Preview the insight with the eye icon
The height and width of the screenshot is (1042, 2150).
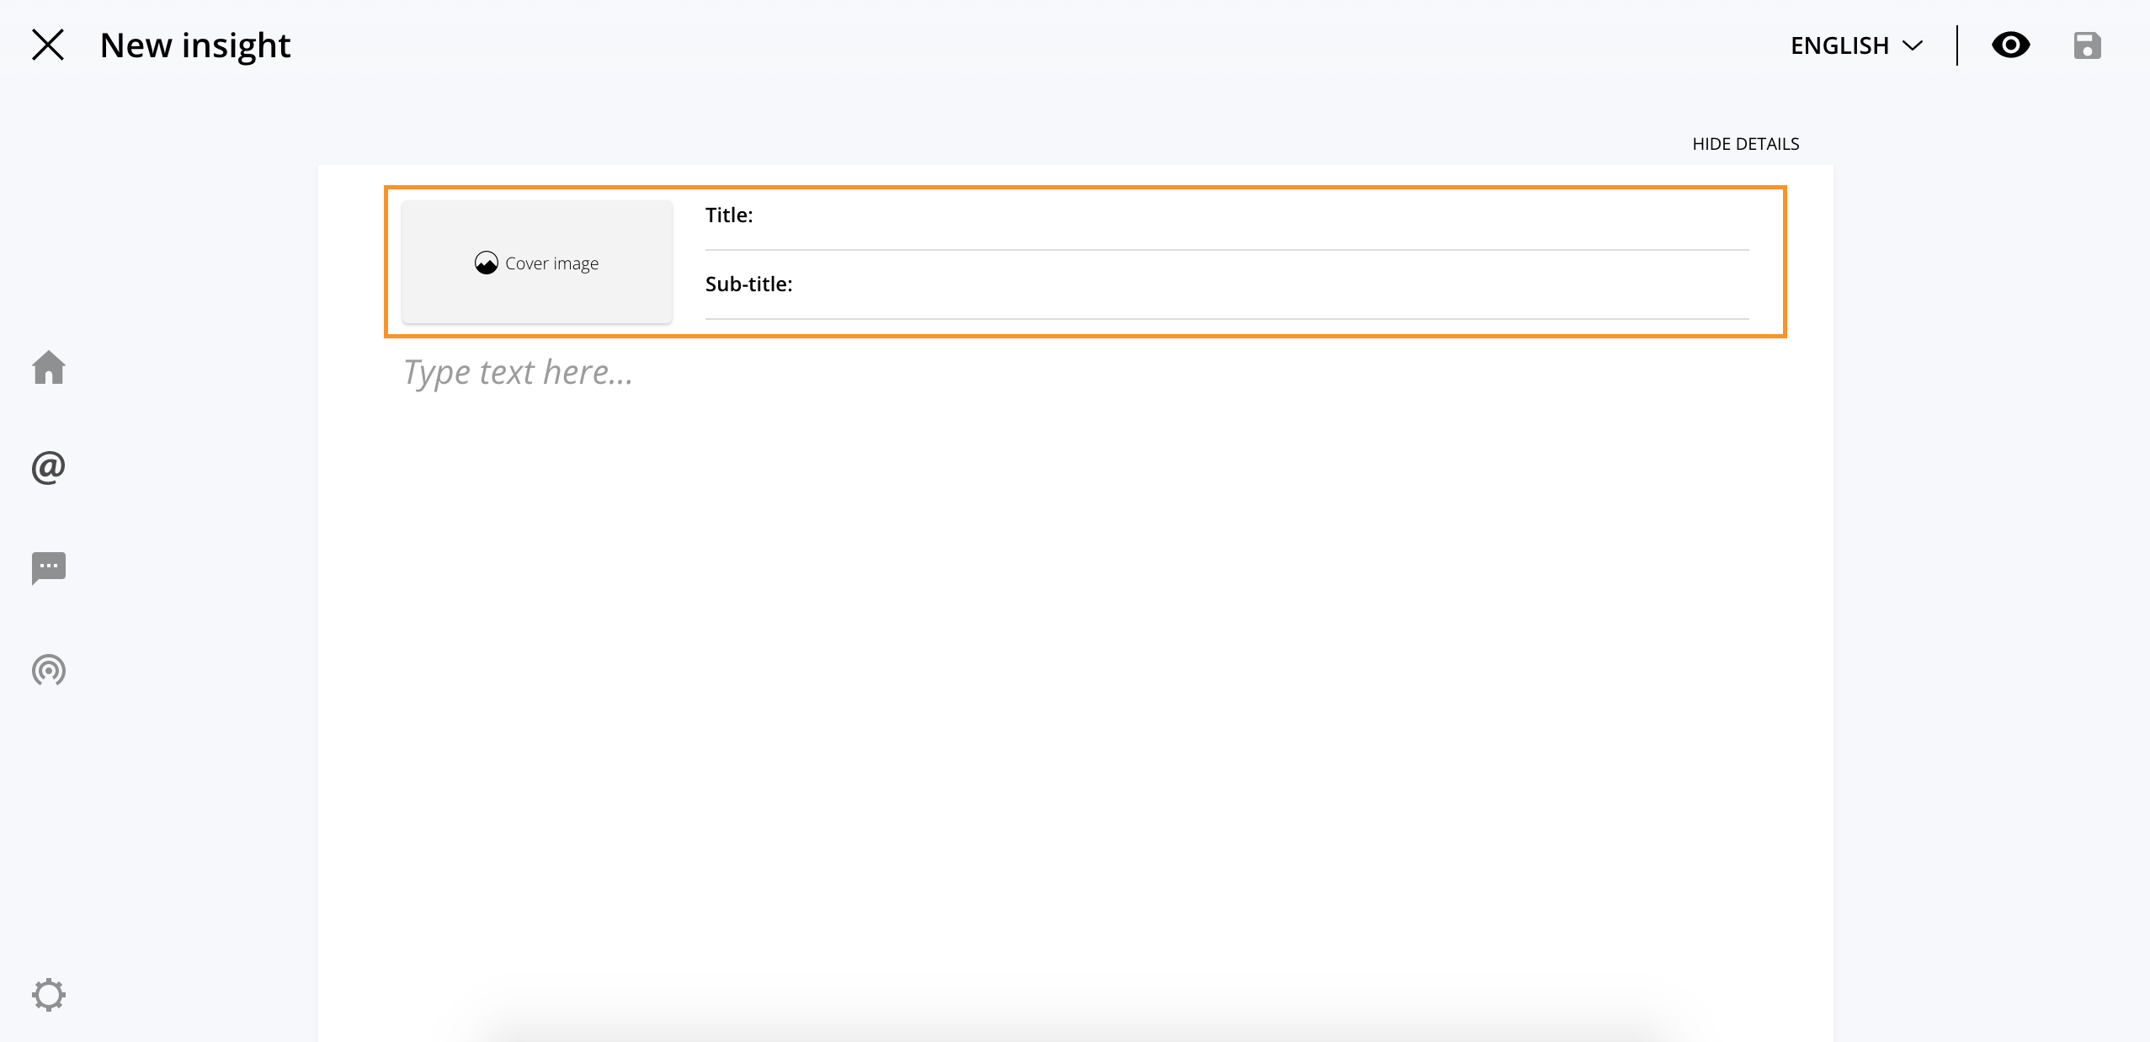[x=2010, y=45]
